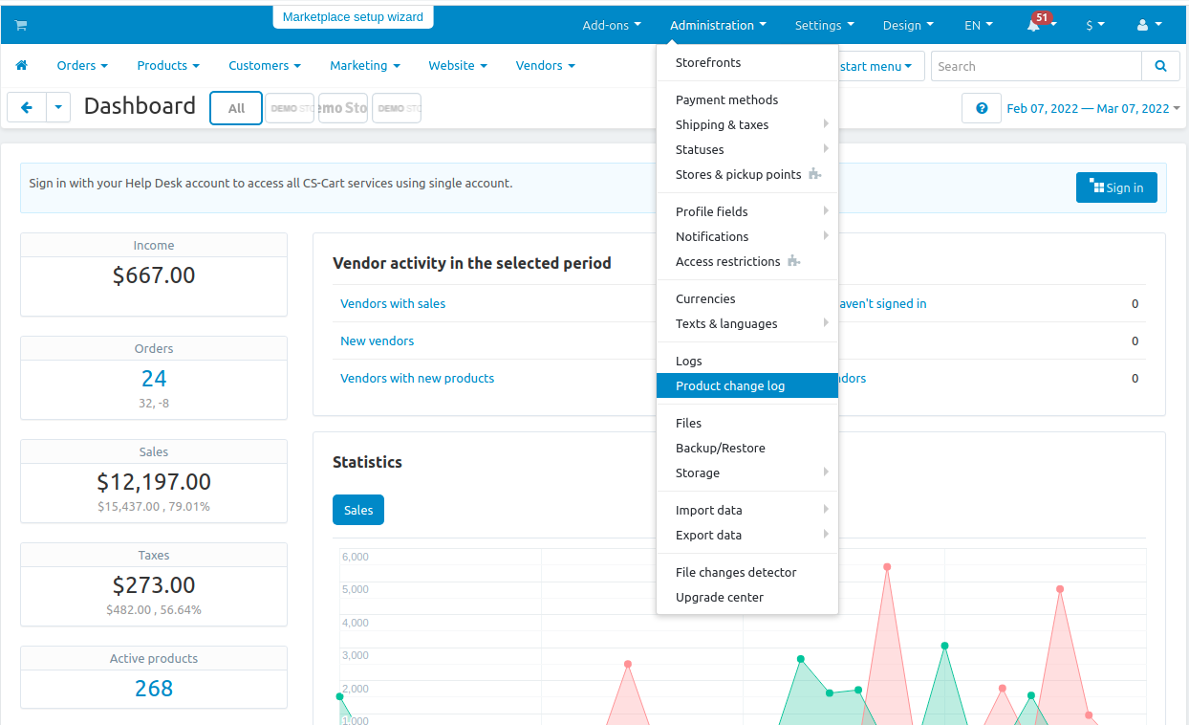This screenshot has width=1189, height=725.
Task: Open the Website menu
Action: (x=458, y=66)
